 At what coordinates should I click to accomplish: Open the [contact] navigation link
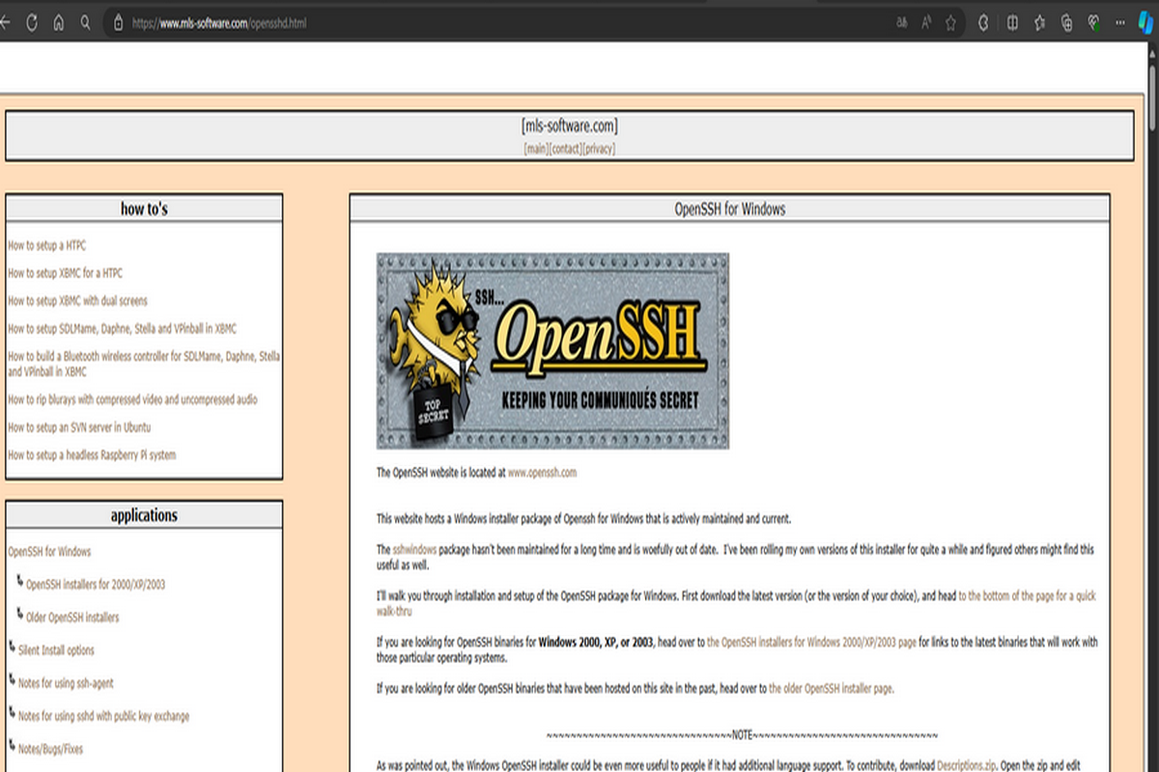tap(565, 149)
